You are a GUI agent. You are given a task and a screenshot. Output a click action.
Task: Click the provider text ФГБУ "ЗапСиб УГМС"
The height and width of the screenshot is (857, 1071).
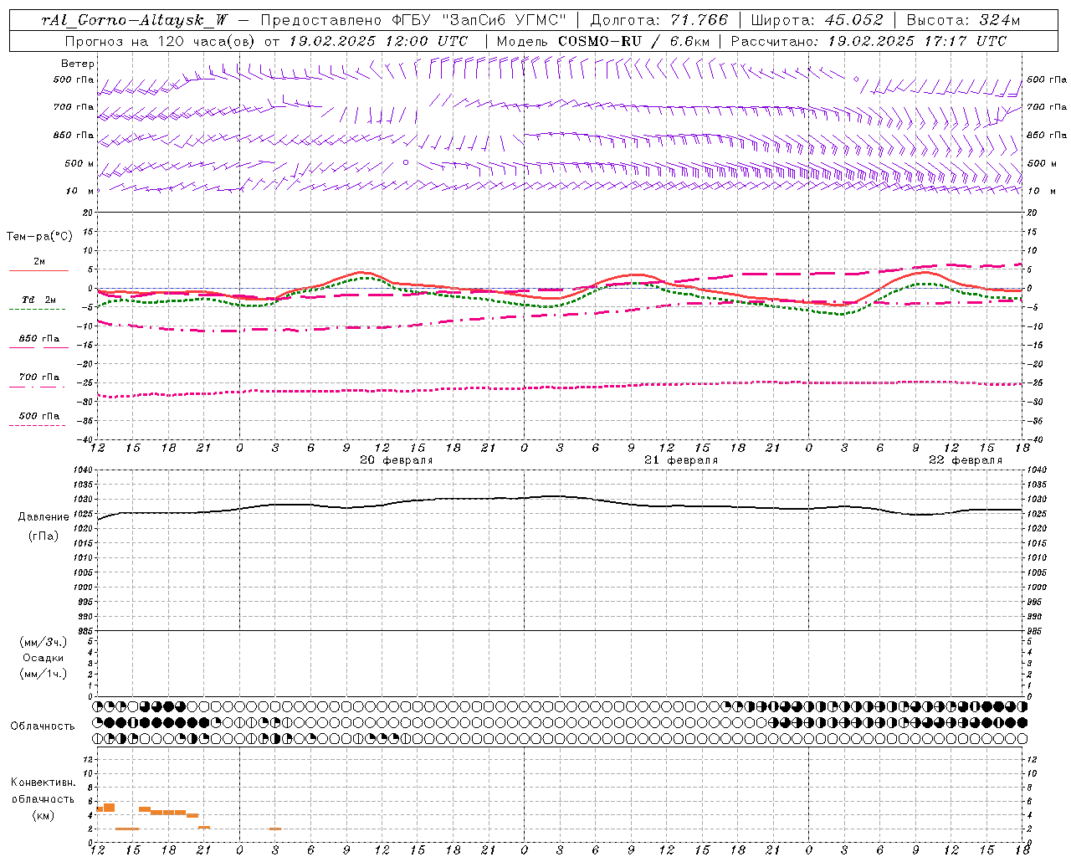[479, 20]
